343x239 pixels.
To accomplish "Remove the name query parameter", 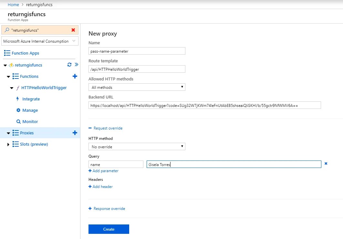I will [x=326, y=163].
